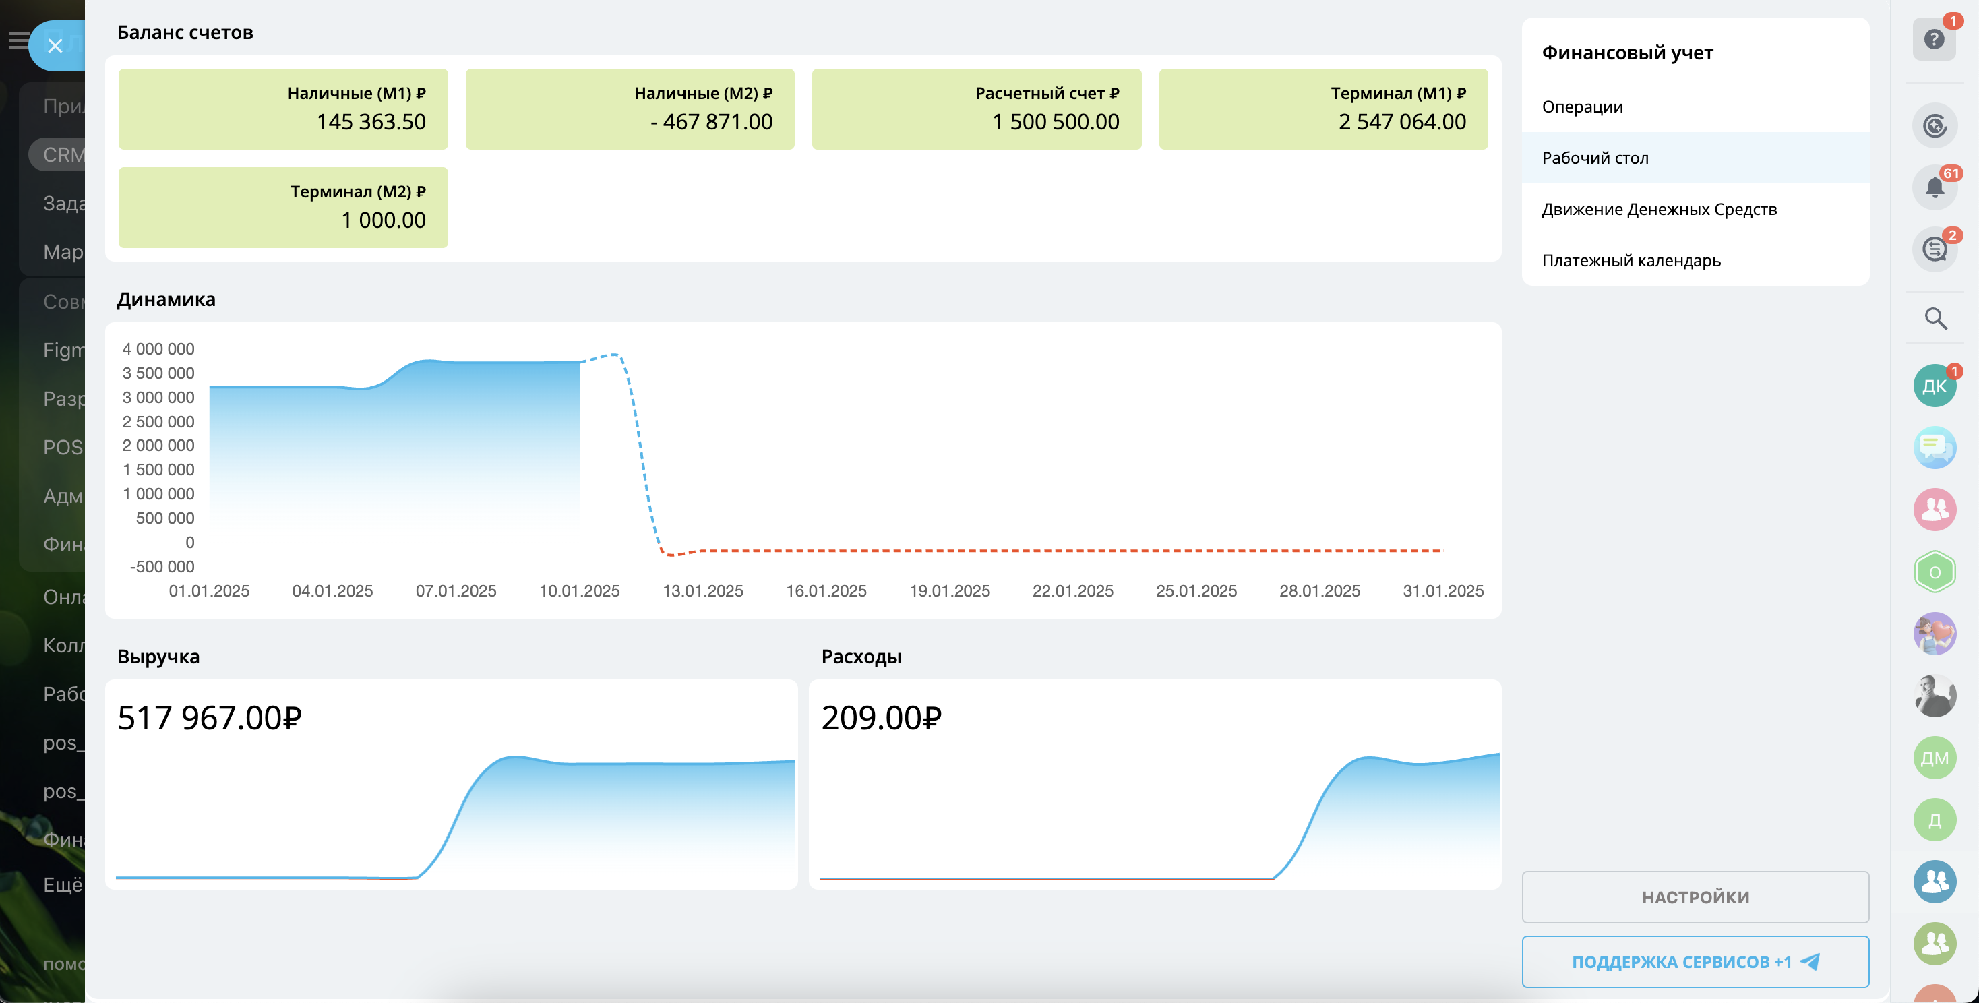Select Операции in the finance menu
The image size is (1979, 1003).
(1582, 107)
